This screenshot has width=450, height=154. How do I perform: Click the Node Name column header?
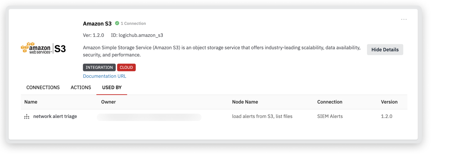[245, 102]
